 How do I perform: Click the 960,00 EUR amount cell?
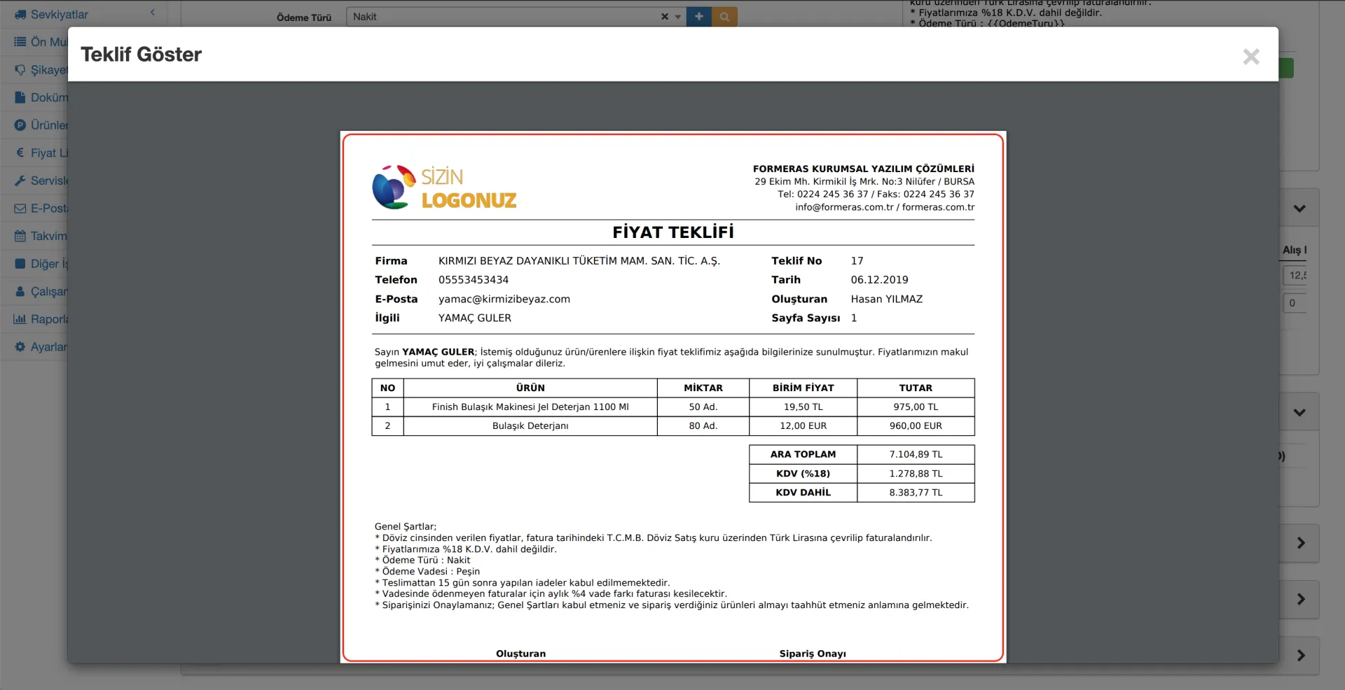[916, 426]
